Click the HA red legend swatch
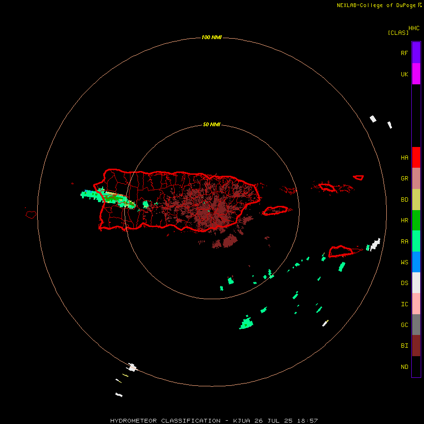Screen dimensions: 424x424 coord(416,157)
